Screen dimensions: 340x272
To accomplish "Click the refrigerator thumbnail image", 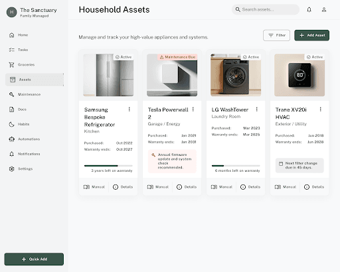I will (x=108, y=75).
